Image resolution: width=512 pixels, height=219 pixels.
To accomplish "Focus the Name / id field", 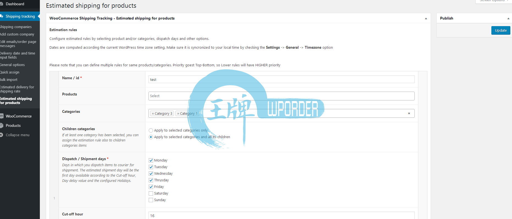I will (x=281, y=80).
